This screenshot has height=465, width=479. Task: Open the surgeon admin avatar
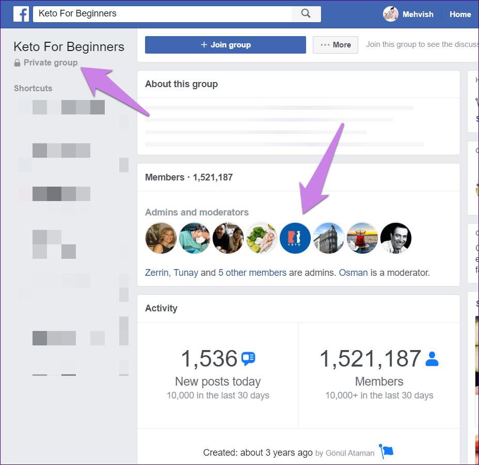point(195,238)
